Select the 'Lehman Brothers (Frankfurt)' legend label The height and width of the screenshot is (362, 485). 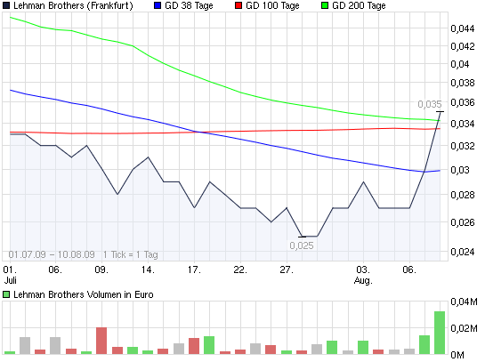[73, 5]
